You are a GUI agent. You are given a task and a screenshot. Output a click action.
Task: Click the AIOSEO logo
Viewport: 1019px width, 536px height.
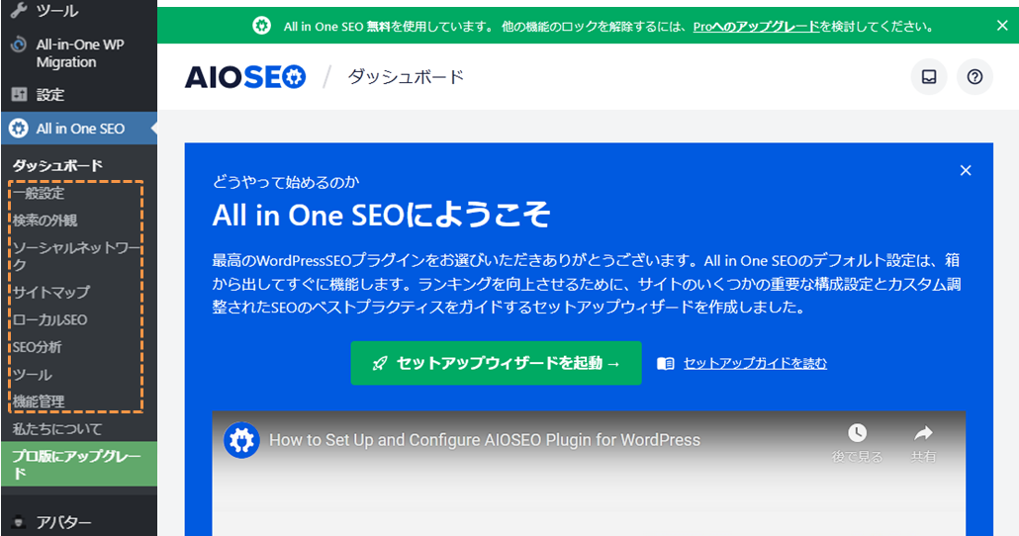point(245,77)
